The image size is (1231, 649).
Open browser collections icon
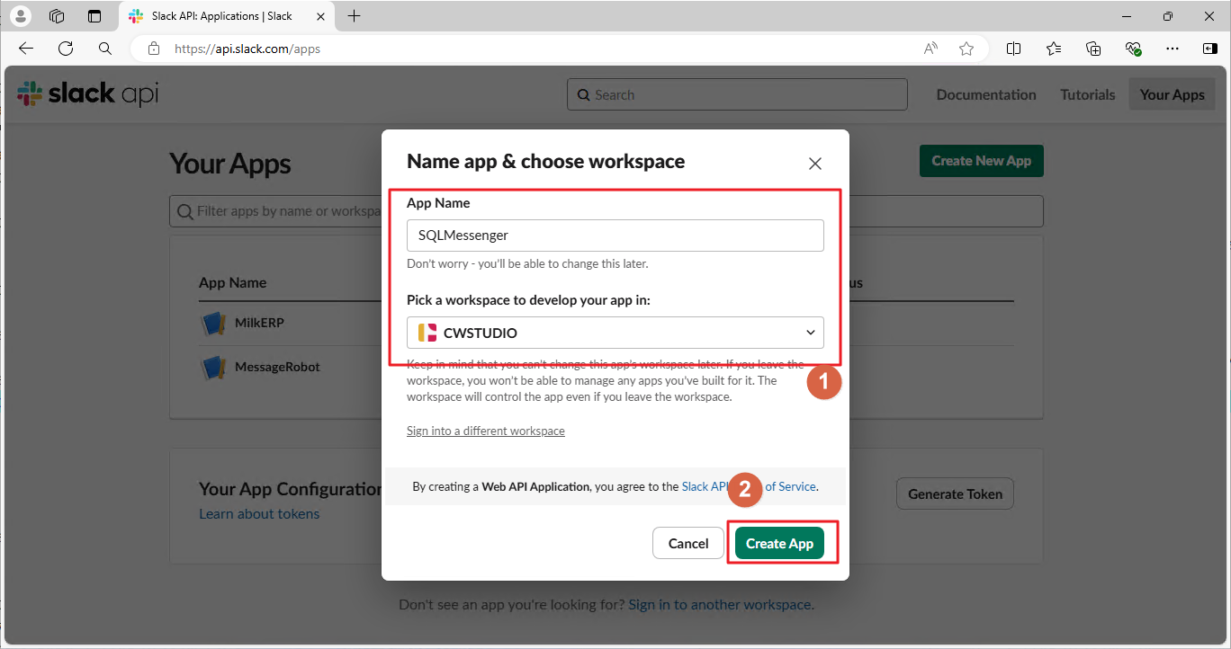tap(1094, 49)
